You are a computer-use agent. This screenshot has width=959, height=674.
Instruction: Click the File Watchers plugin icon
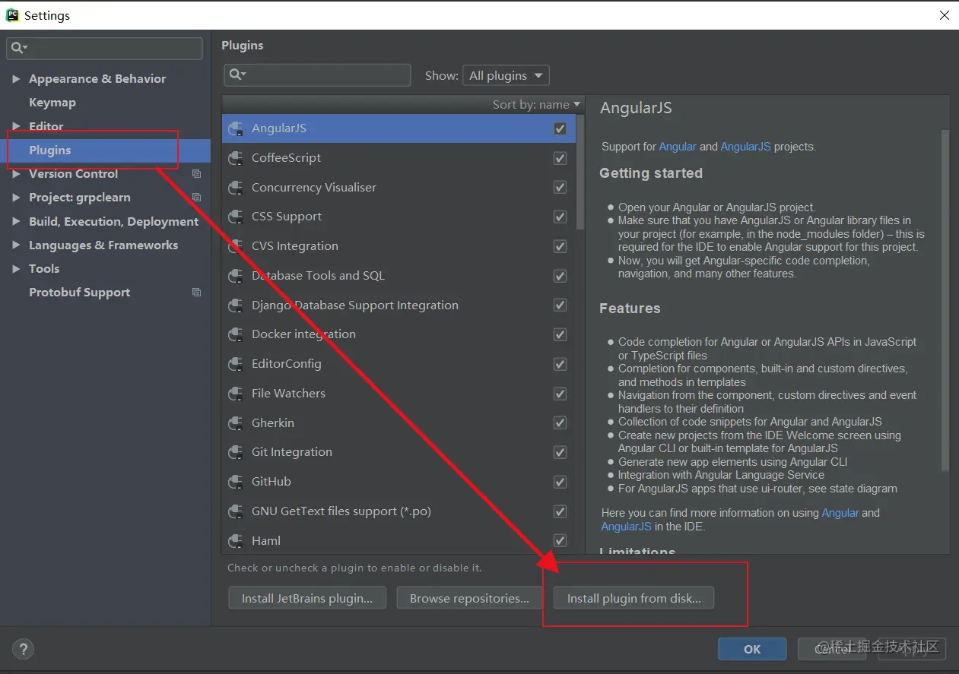click(x=236, y=394)
